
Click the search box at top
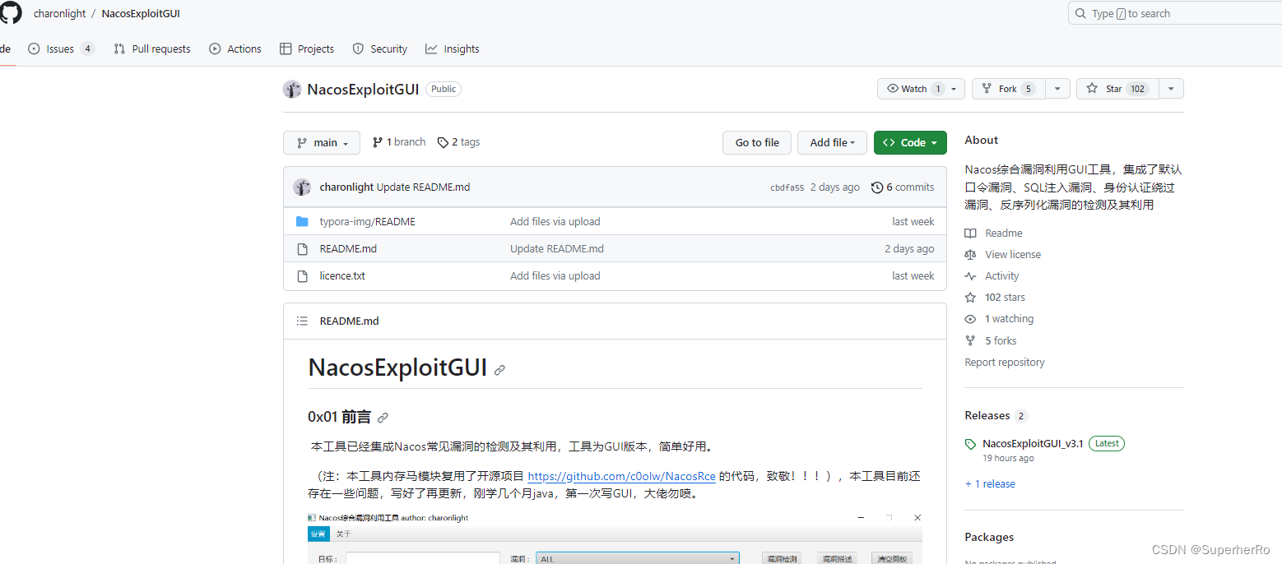coord(1175,13)
